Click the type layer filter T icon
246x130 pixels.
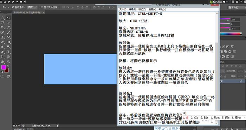point(231,66)
